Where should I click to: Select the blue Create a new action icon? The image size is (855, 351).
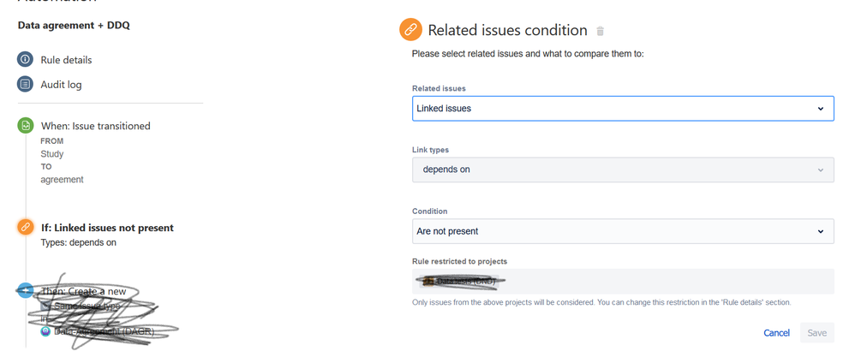click(25, 290)
